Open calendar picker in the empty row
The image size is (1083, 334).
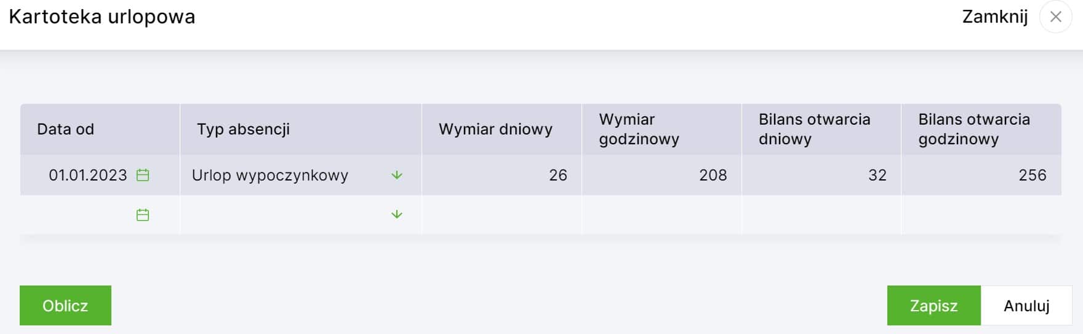[x=143, y=215]
